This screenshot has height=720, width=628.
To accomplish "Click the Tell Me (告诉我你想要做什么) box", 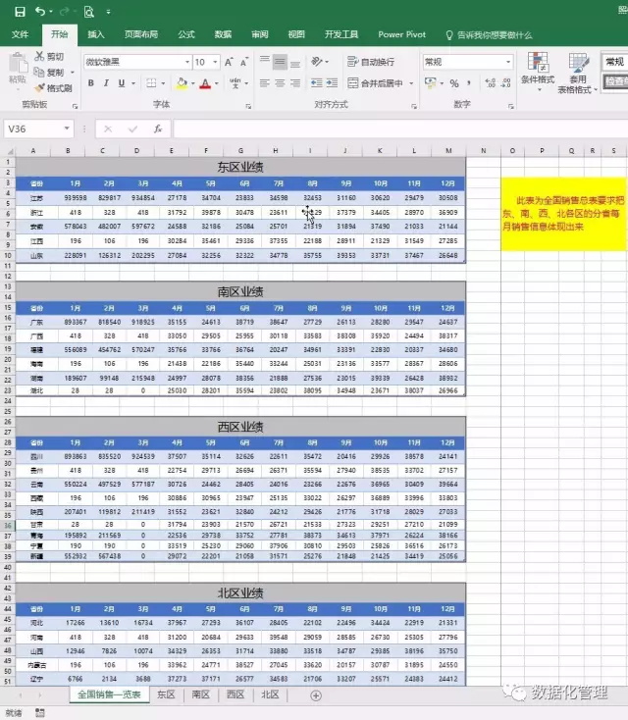I will coord(490,35).
